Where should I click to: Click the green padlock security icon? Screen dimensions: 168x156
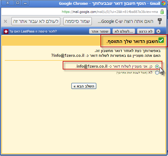[x=162, y=12]
